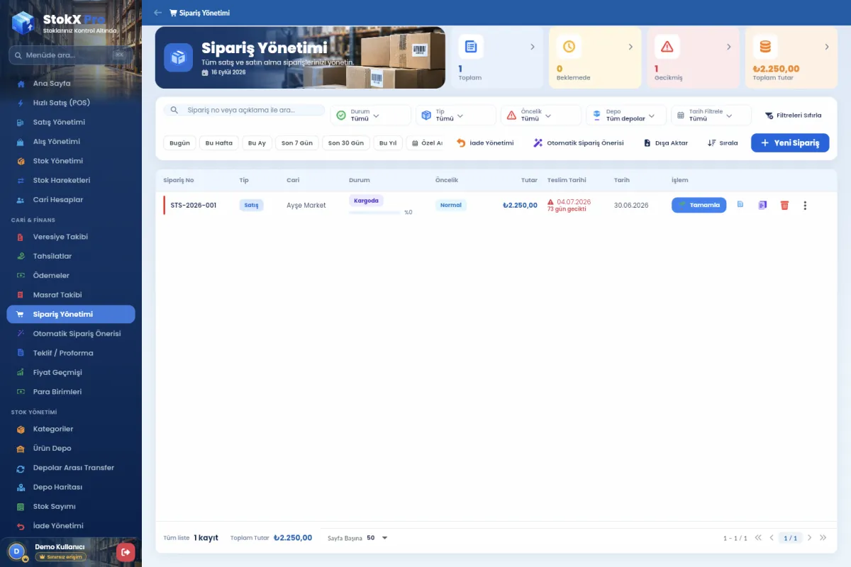Screen dimensions: 851x567
Task: Click the last page double-arrow in pagination
Action: click(x=823, y=538)
